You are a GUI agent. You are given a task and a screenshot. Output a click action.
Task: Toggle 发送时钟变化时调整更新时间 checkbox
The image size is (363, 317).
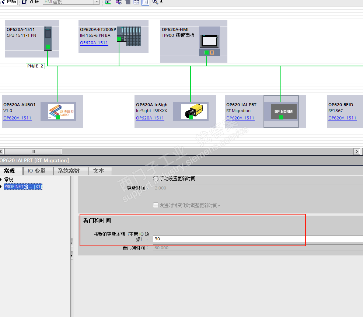tap(156, 205)
